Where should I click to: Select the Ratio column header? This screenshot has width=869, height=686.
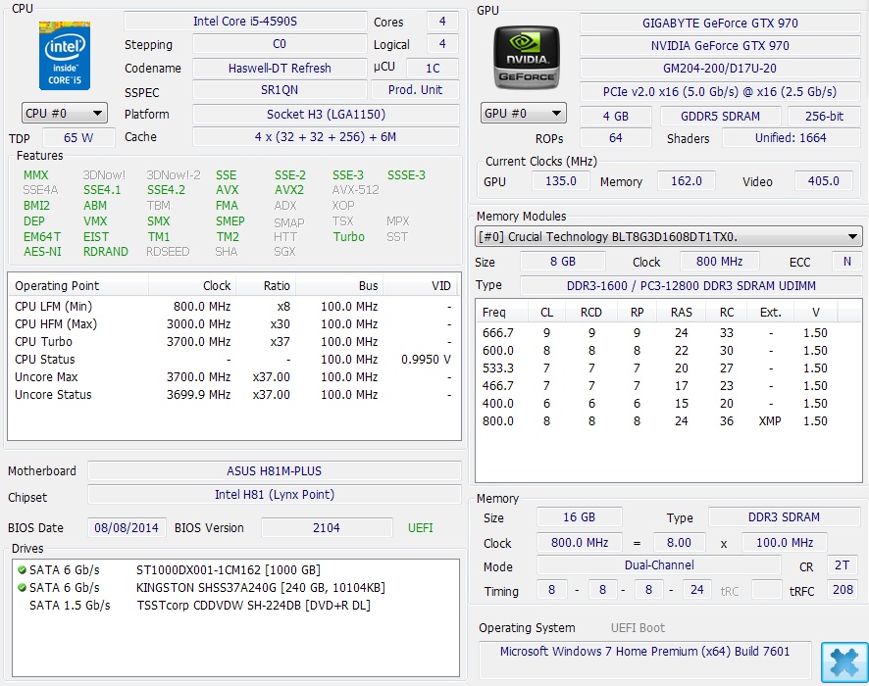point(266,286)
